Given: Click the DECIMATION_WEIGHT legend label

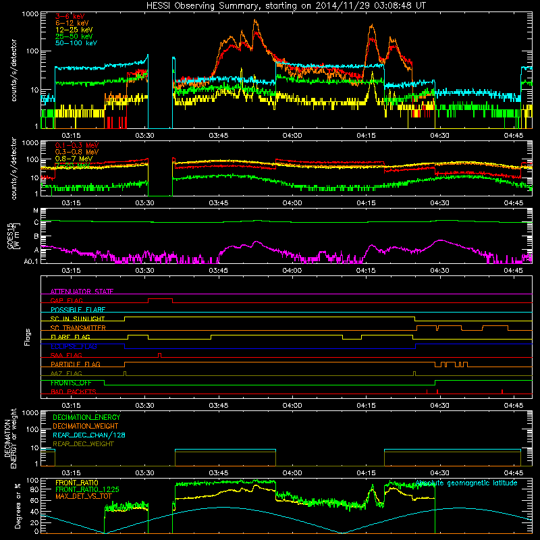Looking at the screenshot, I should coord(86,426).
